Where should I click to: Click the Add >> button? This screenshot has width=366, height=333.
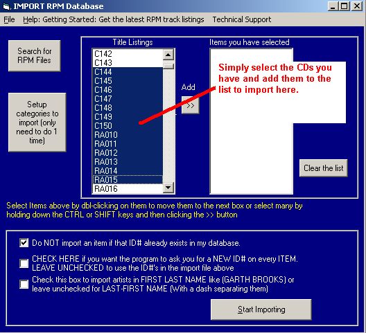pyautogui.click(x=190, y=105)
